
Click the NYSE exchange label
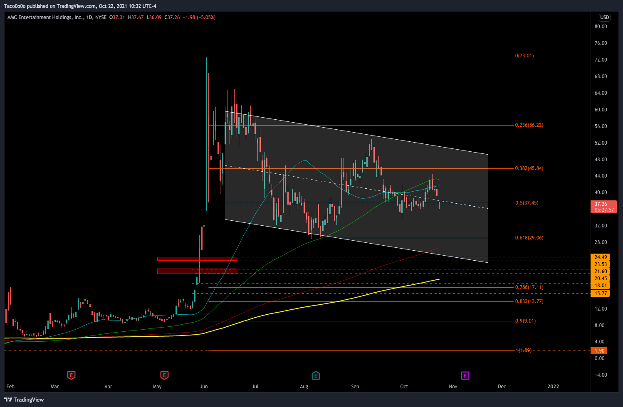(x=101, y=17)
